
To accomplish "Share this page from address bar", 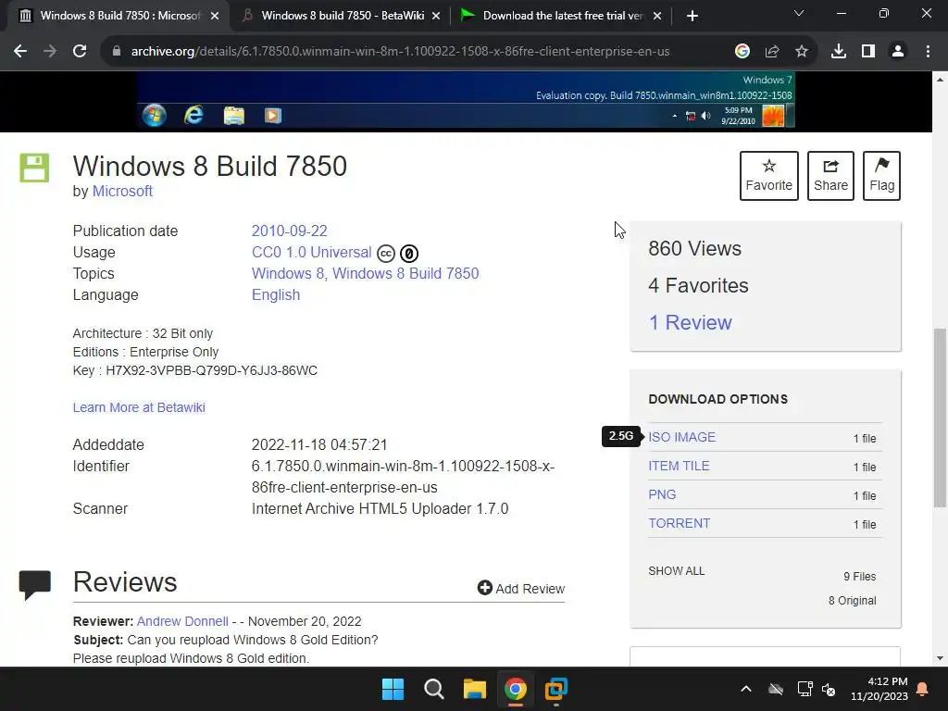I will 772,52.
